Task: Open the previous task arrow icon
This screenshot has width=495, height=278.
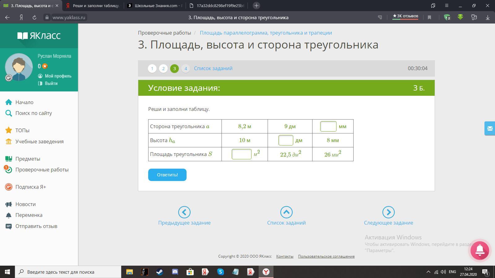Action: click(184, 212)
